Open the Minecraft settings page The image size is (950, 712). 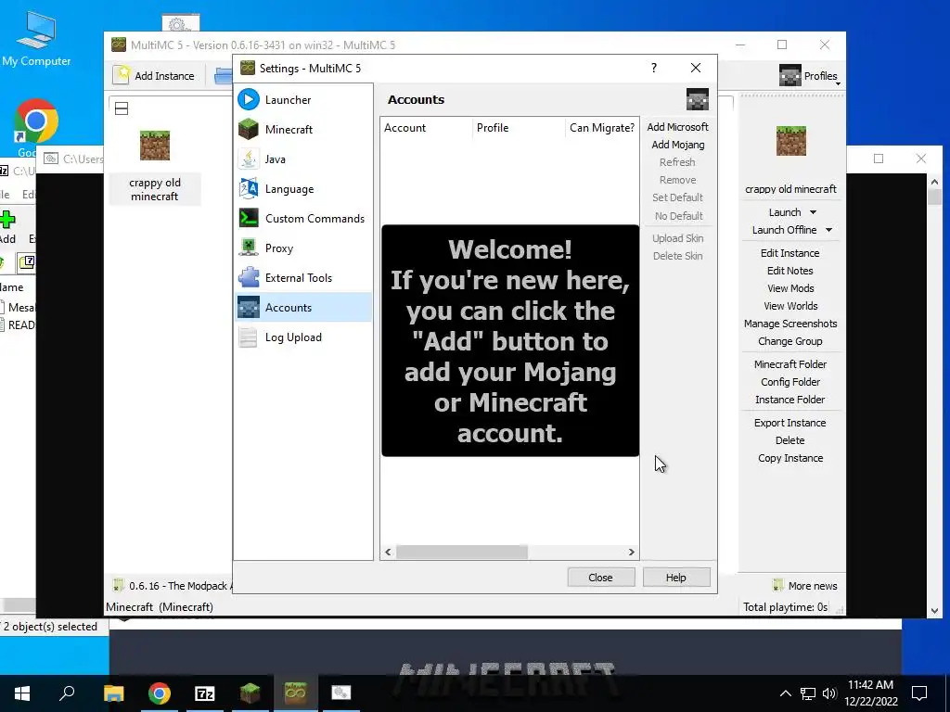(x=303, y=129)
